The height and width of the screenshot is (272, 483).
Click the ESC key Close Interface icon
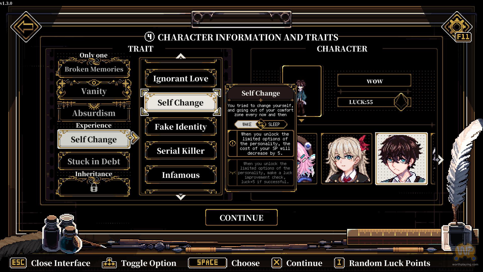pos(18,263)
